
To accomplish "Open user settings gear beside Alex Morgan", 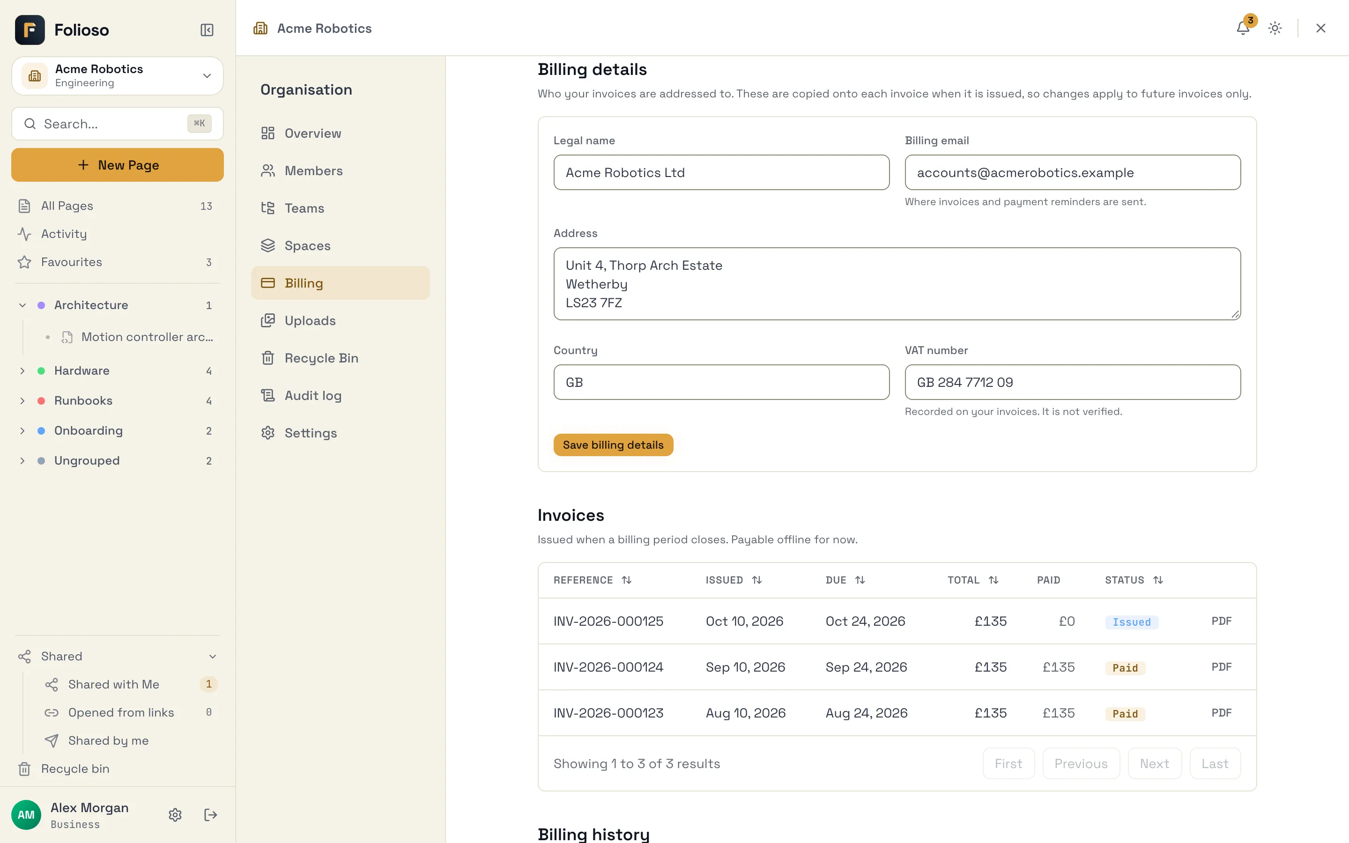I will 175,814.
